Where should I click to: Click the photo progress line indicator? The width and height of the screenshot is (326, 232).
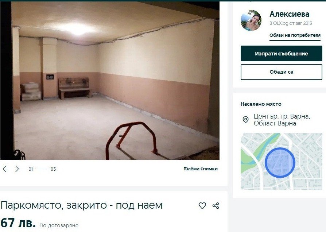pos(42,169)
